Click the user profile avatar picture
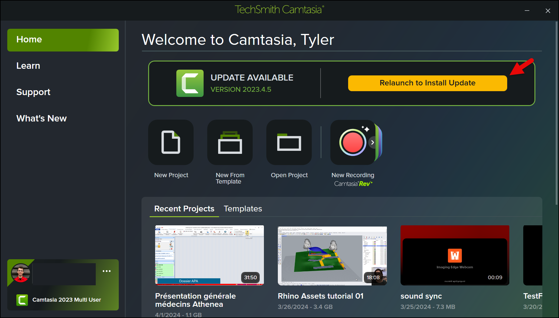The width and height of the screenshot is (559, 318). coord(21,273)
